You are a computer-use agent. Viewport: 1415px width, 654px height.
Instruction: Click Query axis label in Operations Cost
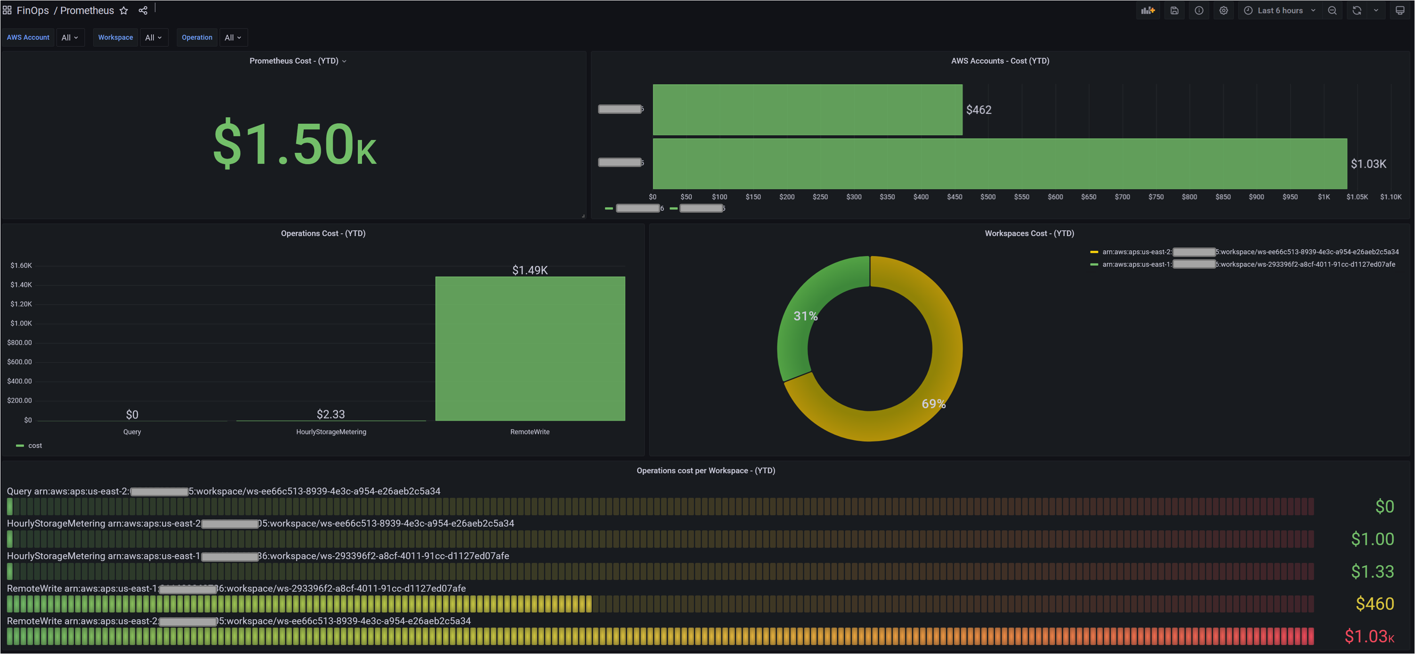tap(132, 432)
